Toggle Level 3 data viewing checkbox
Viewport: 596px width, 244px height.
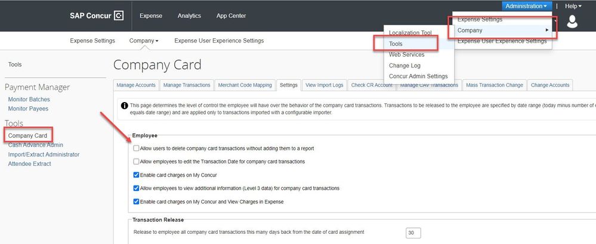(136, 188)
